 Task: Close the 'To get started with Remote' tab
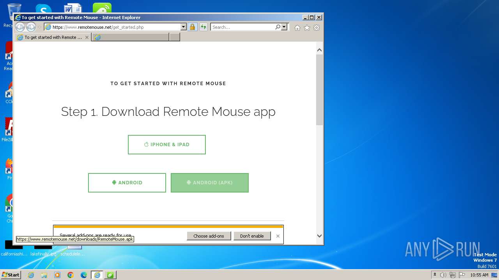point(87,37)
